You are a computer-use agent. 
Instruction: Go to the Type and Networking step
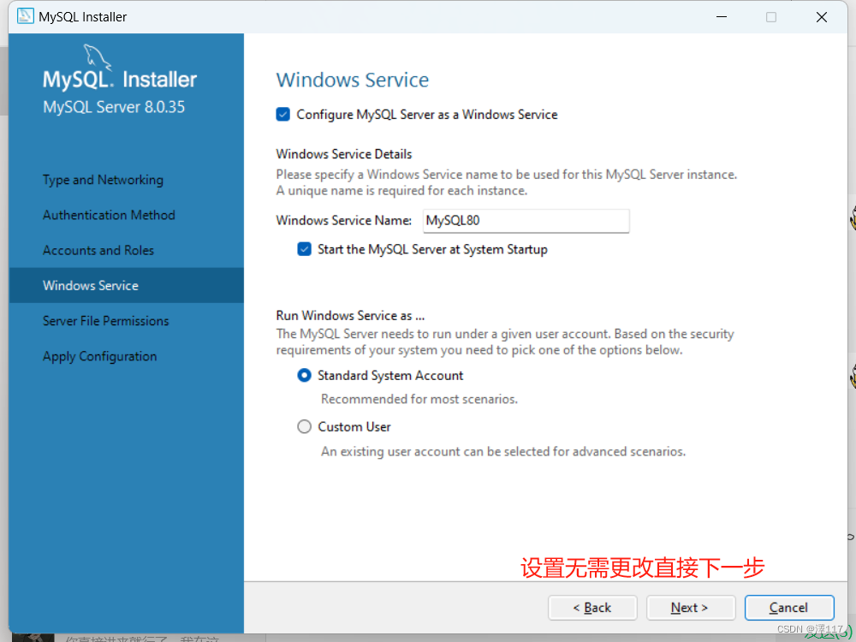click(104, 180)
